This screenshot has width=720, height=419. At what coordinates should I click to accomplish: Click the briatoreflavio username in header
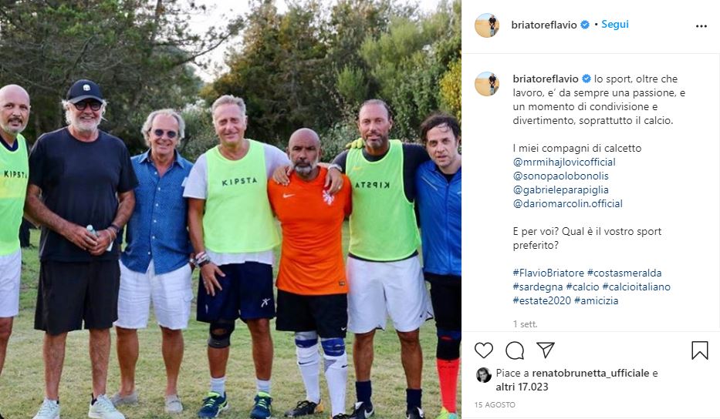[544, 25]
